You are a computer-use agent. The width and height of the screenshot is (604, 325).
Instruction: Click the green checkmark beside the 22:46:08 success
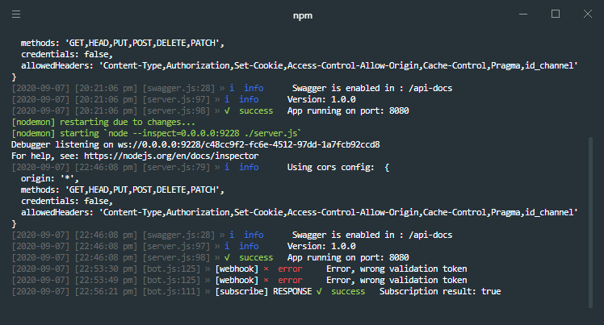[227, 257]
